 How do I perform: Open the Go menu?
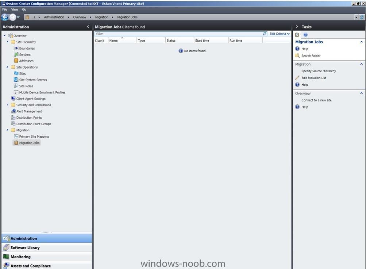pos(24,9)
